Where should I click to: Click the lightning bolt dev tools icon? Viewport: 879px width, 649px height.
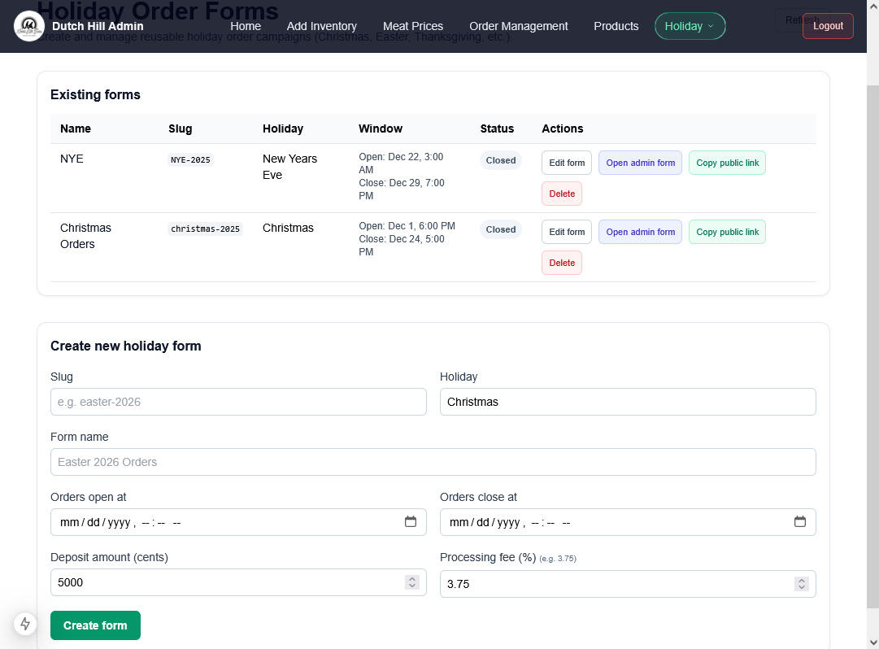click(x=25, y=624)
